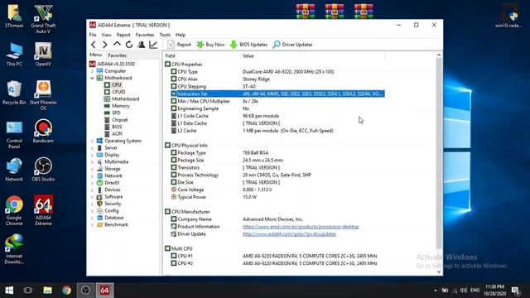Select the CPU Type row
Viewport: 530px width, 298px height.
(277, 72)
